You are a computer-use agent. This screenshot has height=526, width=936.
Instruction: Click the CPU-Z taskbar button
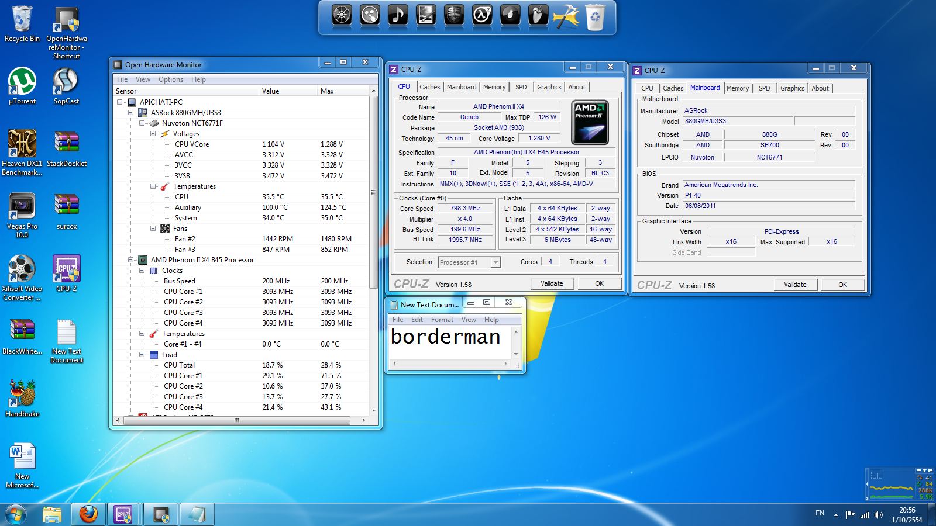point(123,514)
